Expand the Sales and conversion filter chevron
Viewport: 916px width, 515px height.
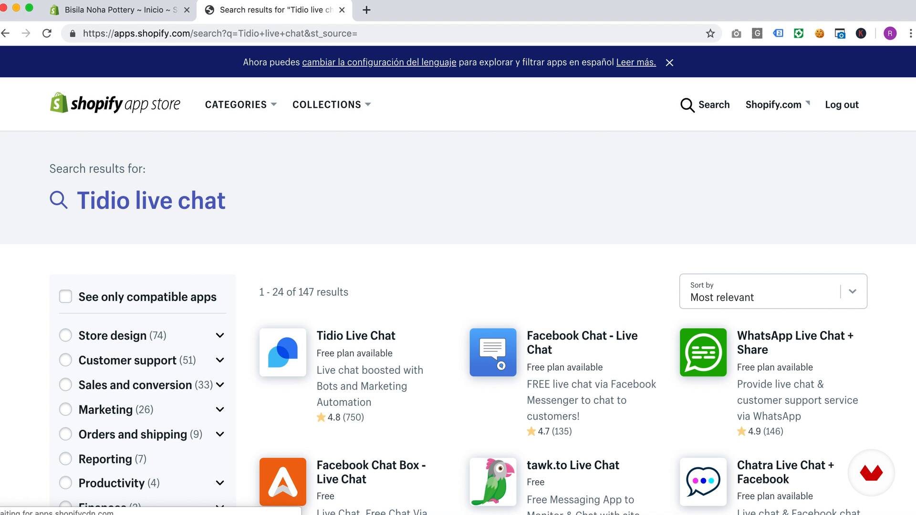point(220,385)
